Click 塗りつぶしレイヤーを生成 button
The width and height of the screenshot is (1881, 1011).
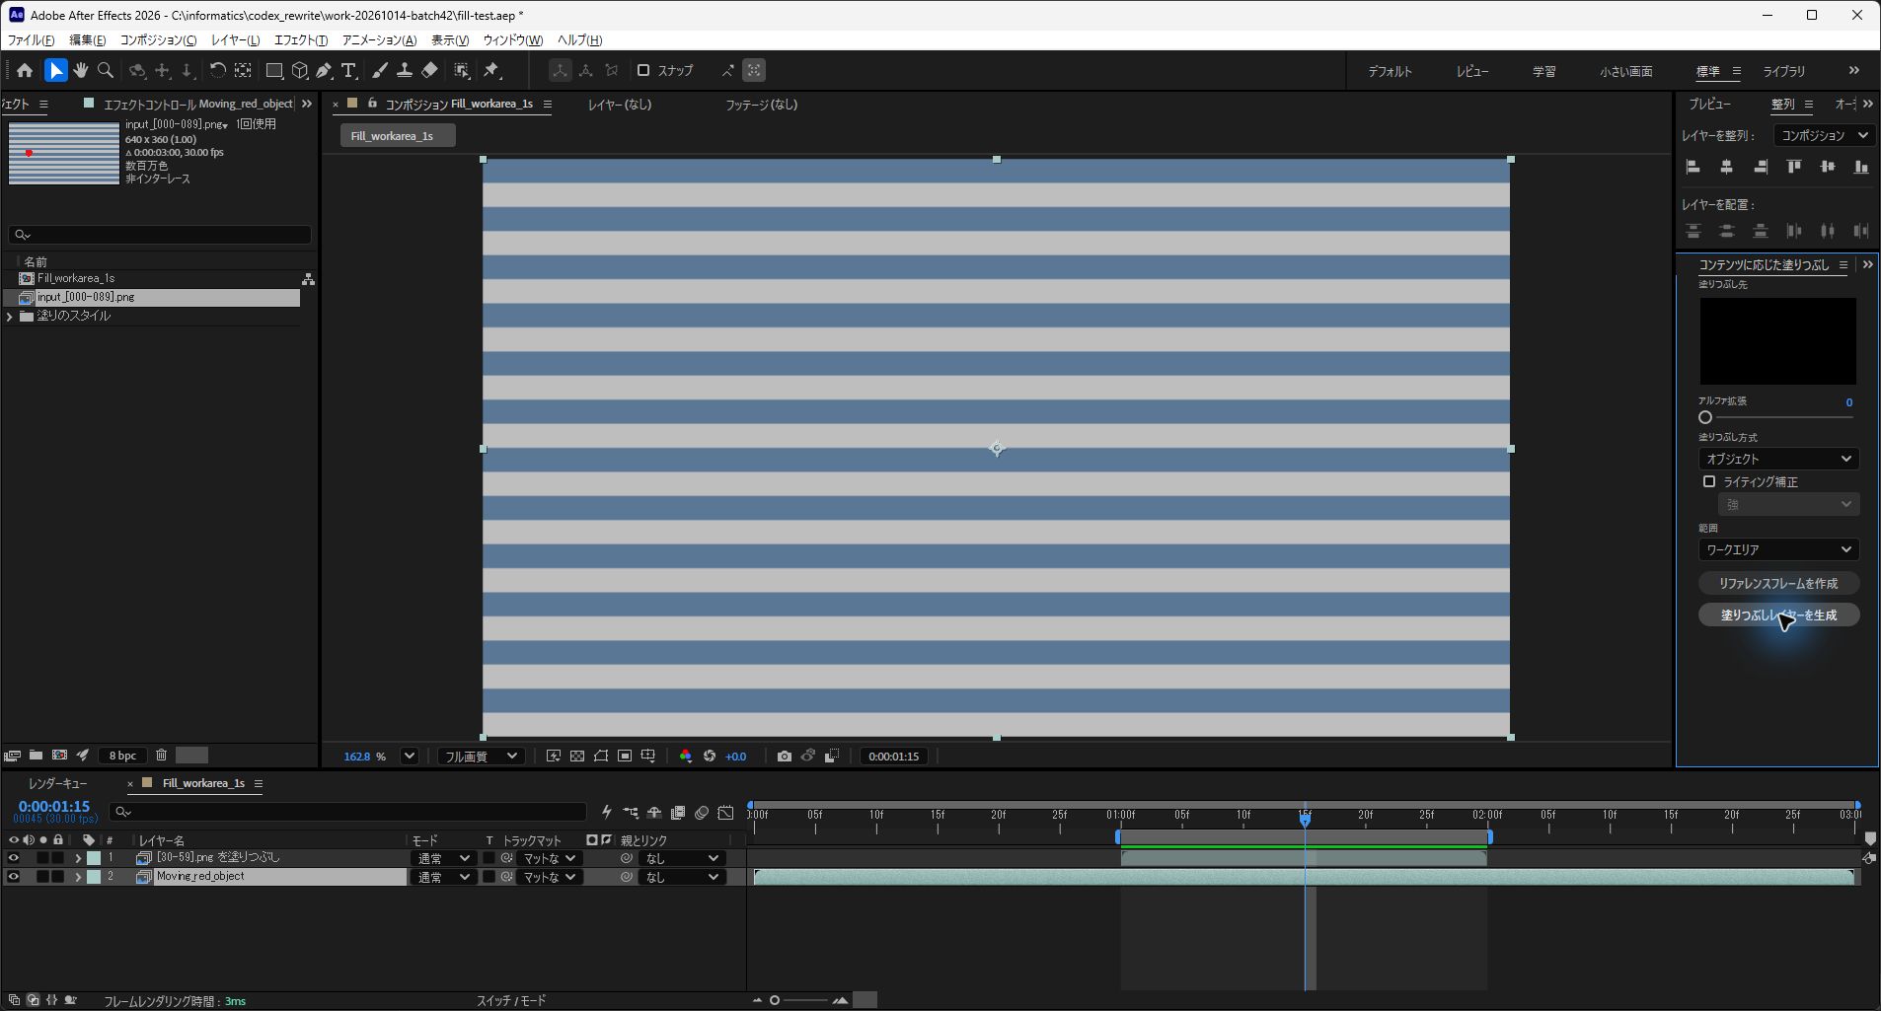pos(1778,614)
